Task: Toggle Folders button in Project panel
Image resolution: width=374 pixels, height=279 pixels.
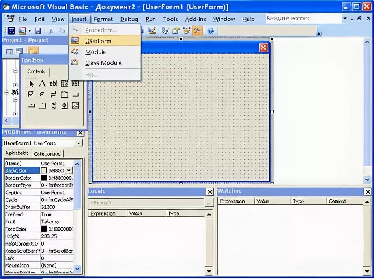Action: 33,51
